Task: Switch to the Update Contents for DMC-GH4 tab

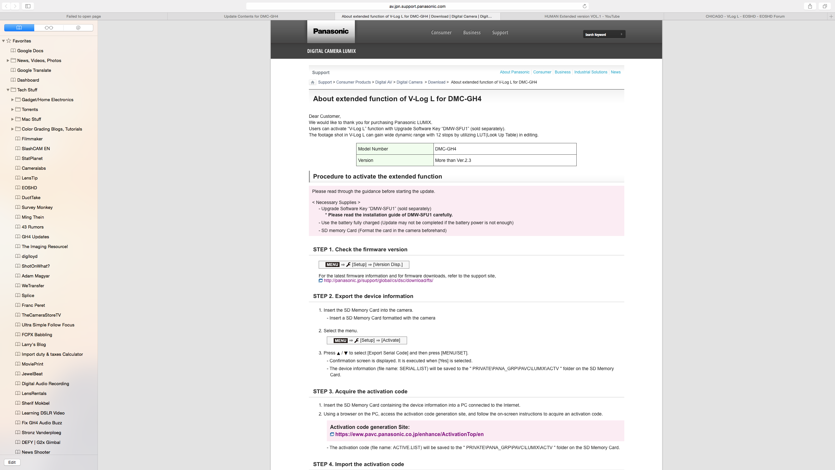Action: [251, 16]
